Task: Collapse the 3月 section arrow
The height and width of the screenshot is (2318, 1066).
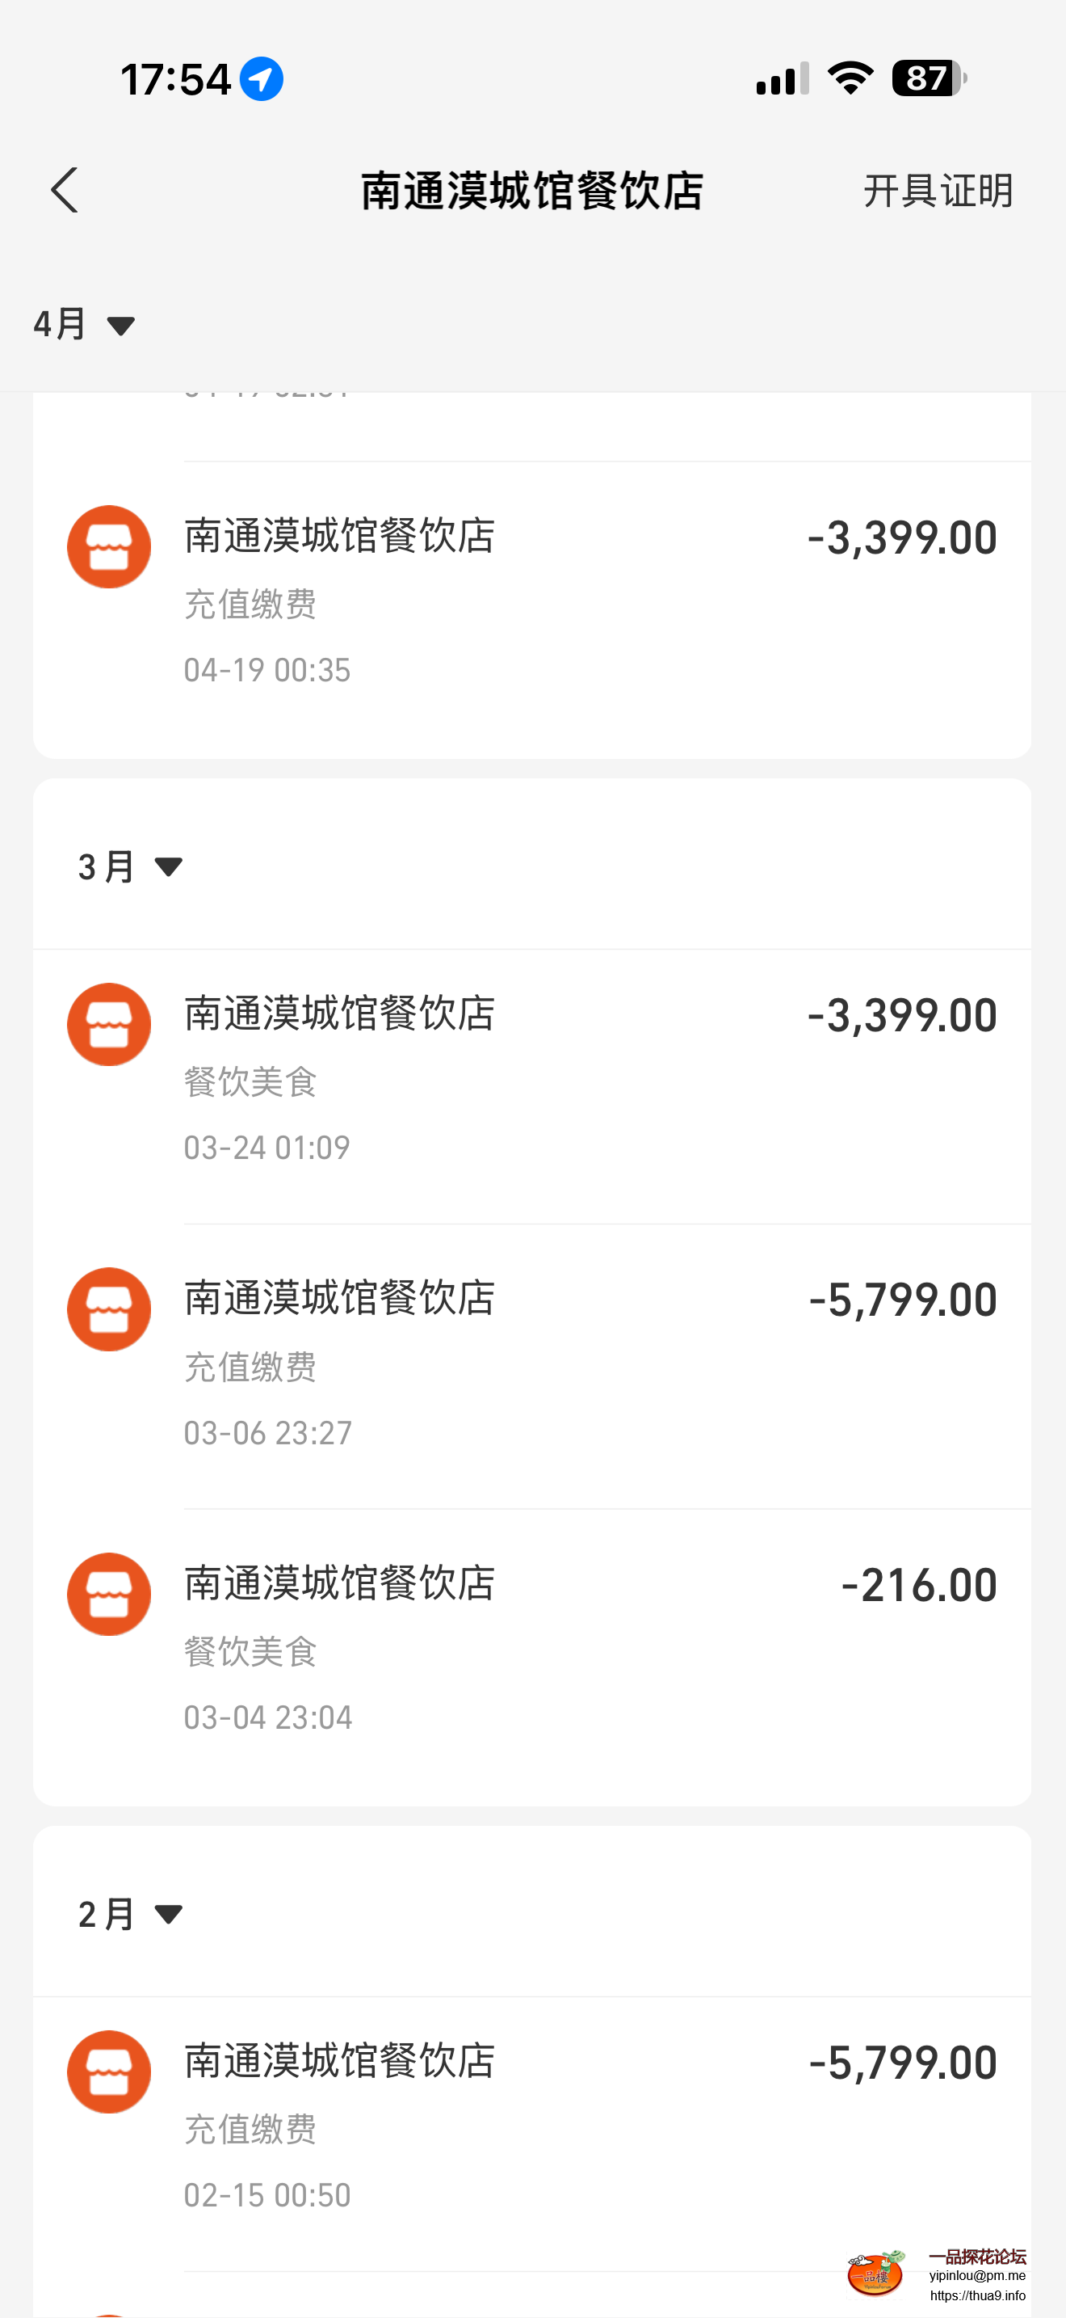Action: point(168,866)
